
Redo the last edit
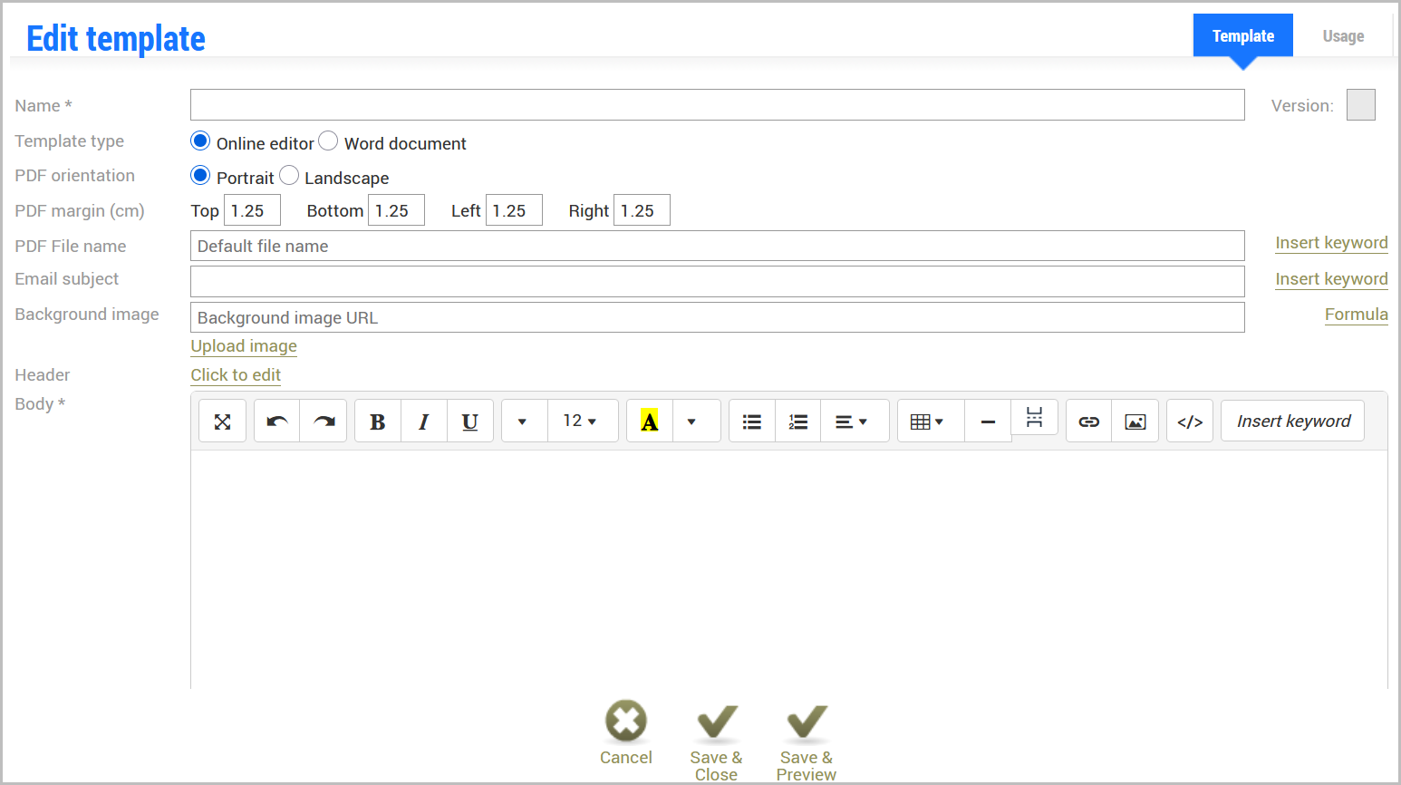(324, 422)
